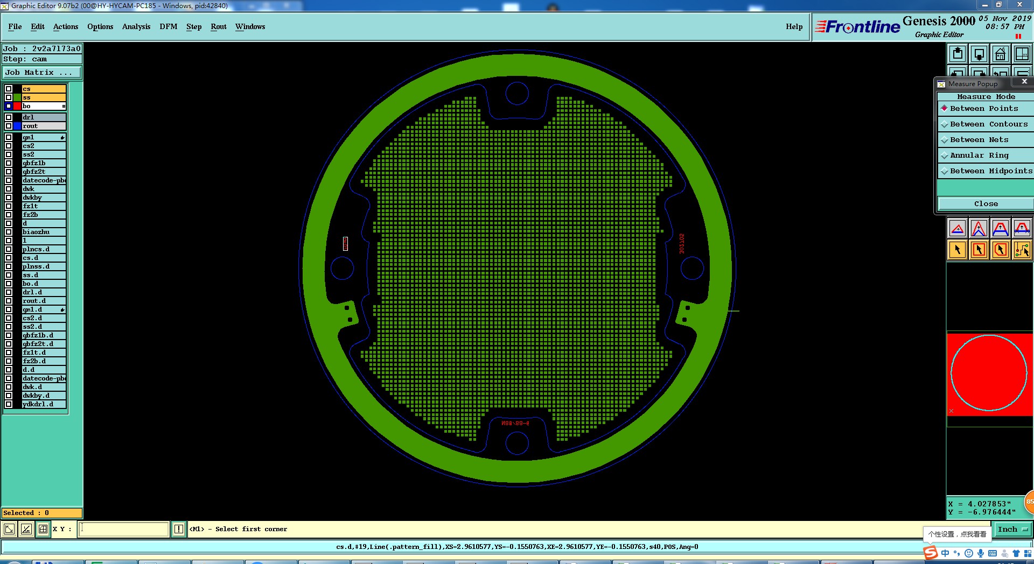
Task: Open the Analysis menu
Action: (x=136, y=26)
